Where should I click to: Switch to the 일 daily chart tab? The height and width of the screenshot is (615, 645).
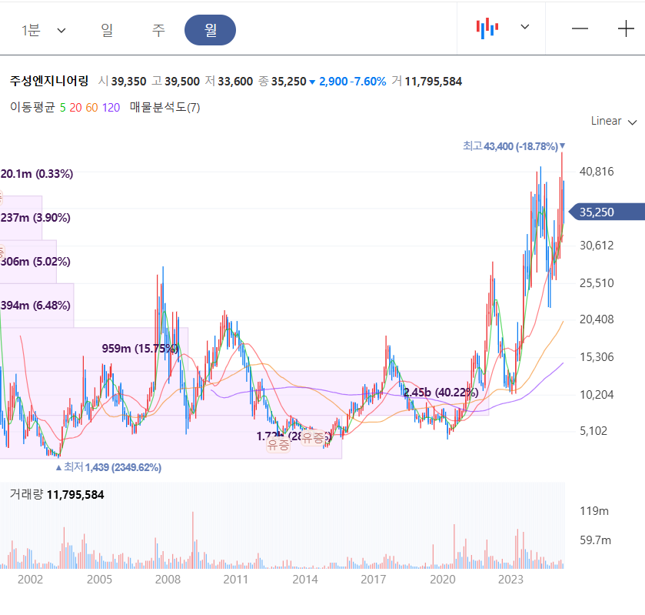(107, 30)
